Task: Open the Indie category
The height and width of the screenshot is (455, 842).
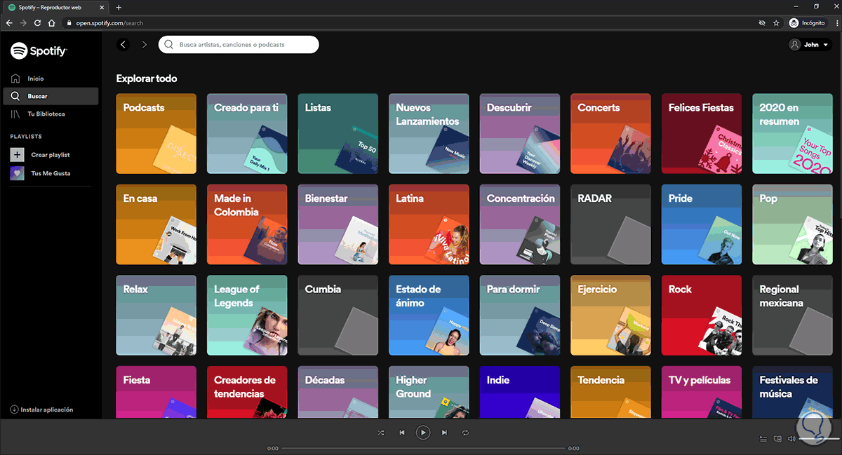Action: pyautogui.click(x=520, y=392)
